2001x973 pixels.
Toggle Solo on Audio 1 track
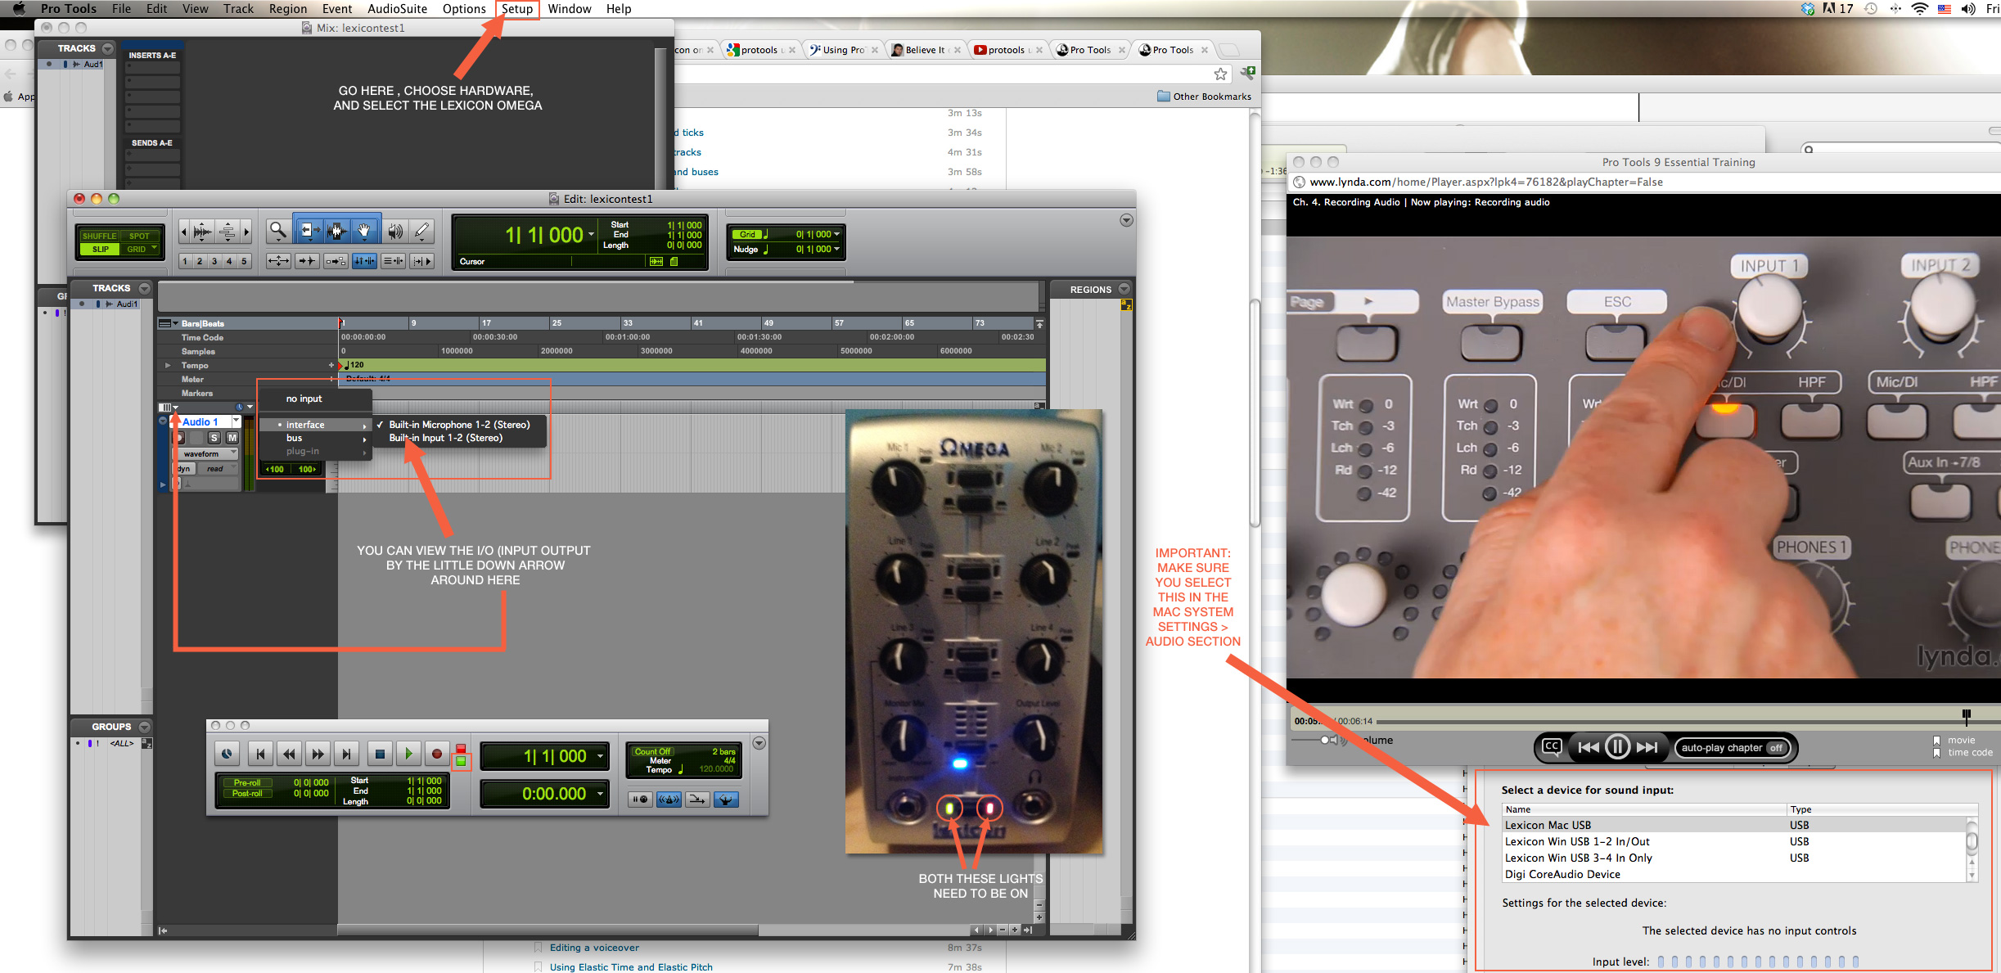coord(214,438)
